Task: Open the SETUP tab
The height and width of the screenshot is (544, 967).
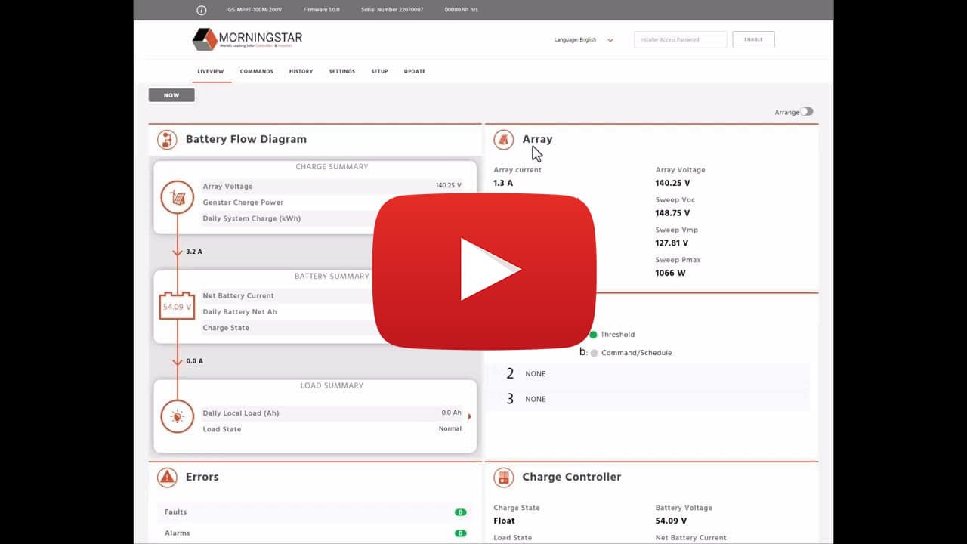Action: [x=379, y=71]
